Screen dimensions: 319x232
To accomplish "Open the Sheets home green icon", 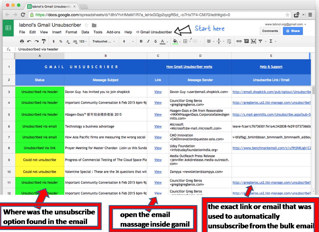I will [8, 28].
